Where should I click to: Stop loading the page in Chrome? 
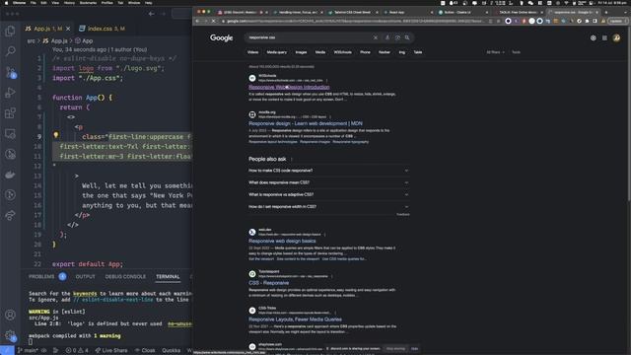(214, 21)
